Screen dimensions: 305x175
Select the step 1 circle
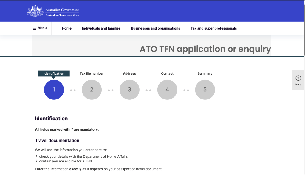click(54, 90)
